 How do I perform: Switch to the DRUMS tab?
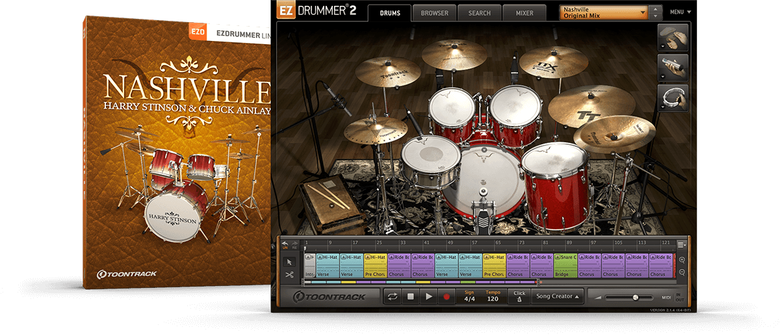390,13
